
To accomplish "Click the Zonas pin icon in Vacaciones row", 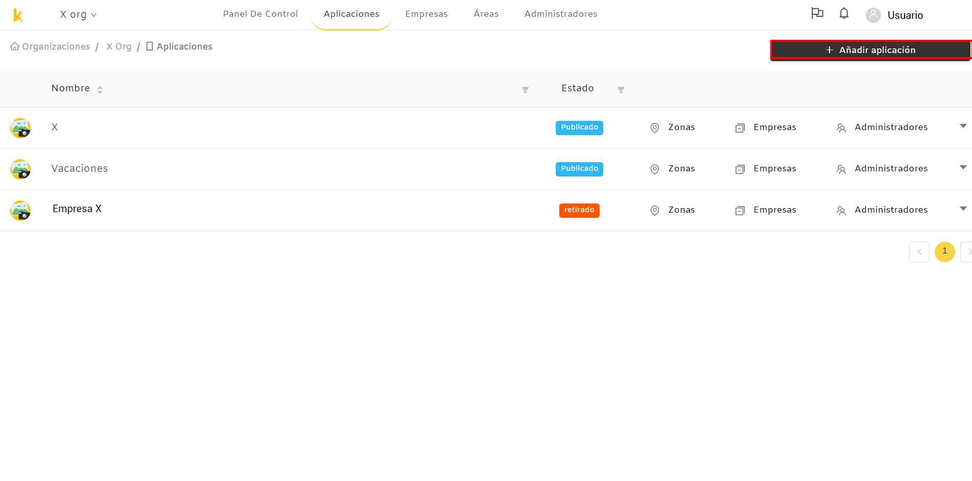I will [655, 169].
